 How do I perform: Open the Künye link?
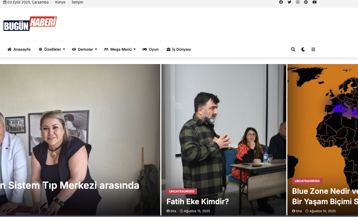pos(60,2)
